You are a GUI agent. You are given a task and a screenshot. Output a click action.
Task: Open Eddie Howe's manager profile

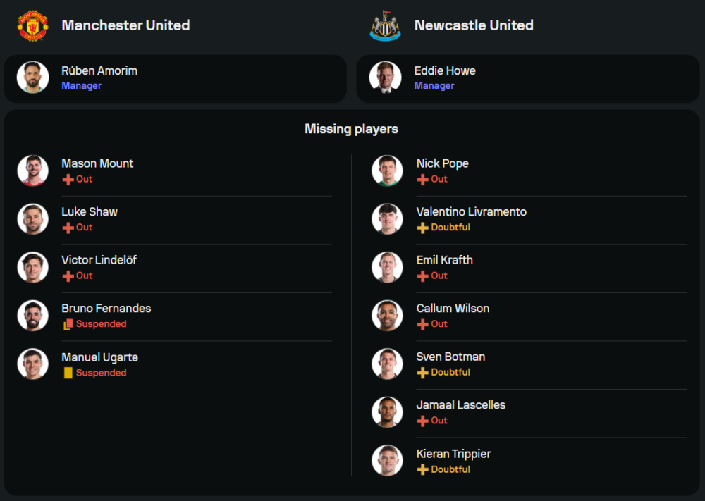tap(445, 71)
